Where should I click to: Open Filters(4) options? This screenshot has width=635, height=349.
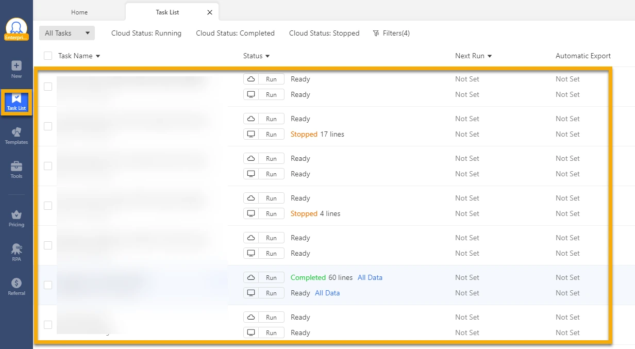click(391, 33)
